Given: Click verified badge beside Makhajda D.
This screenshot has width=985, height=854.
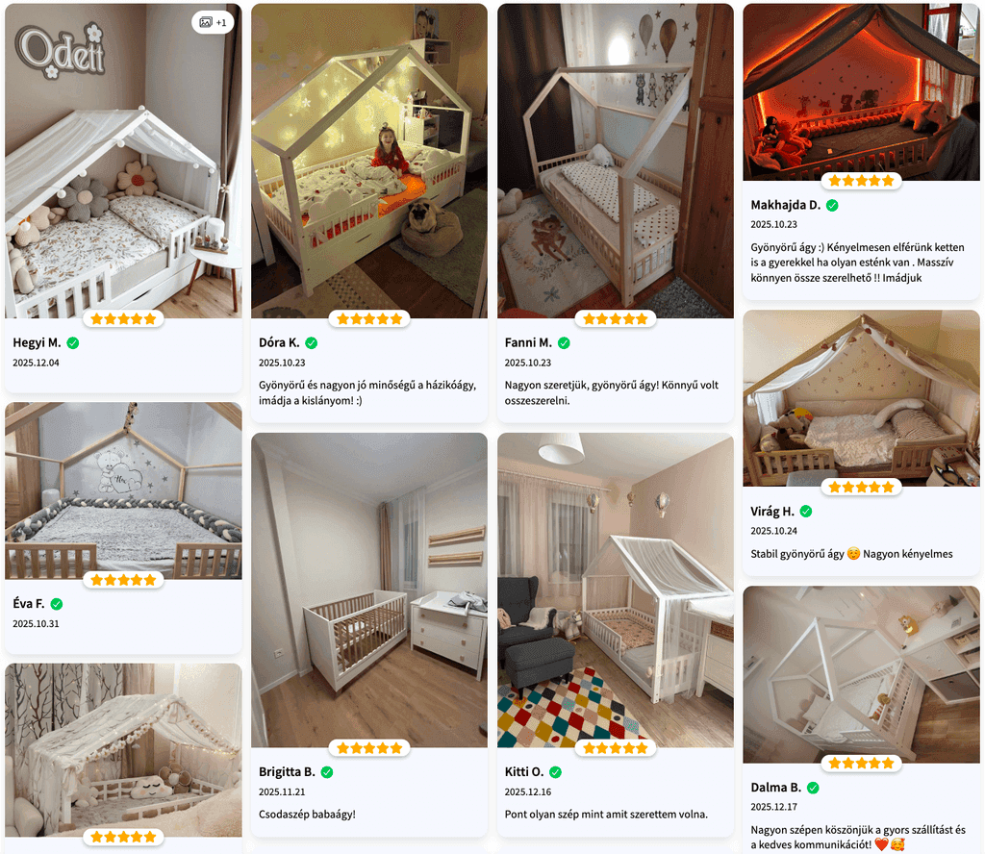Looking at the screenshot, I should [832, 206].
